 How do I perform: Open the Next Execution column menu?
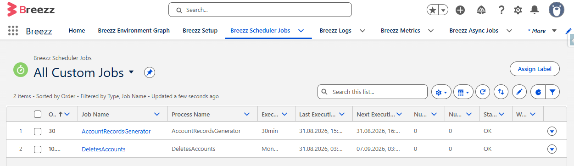[x=400, y=114]
